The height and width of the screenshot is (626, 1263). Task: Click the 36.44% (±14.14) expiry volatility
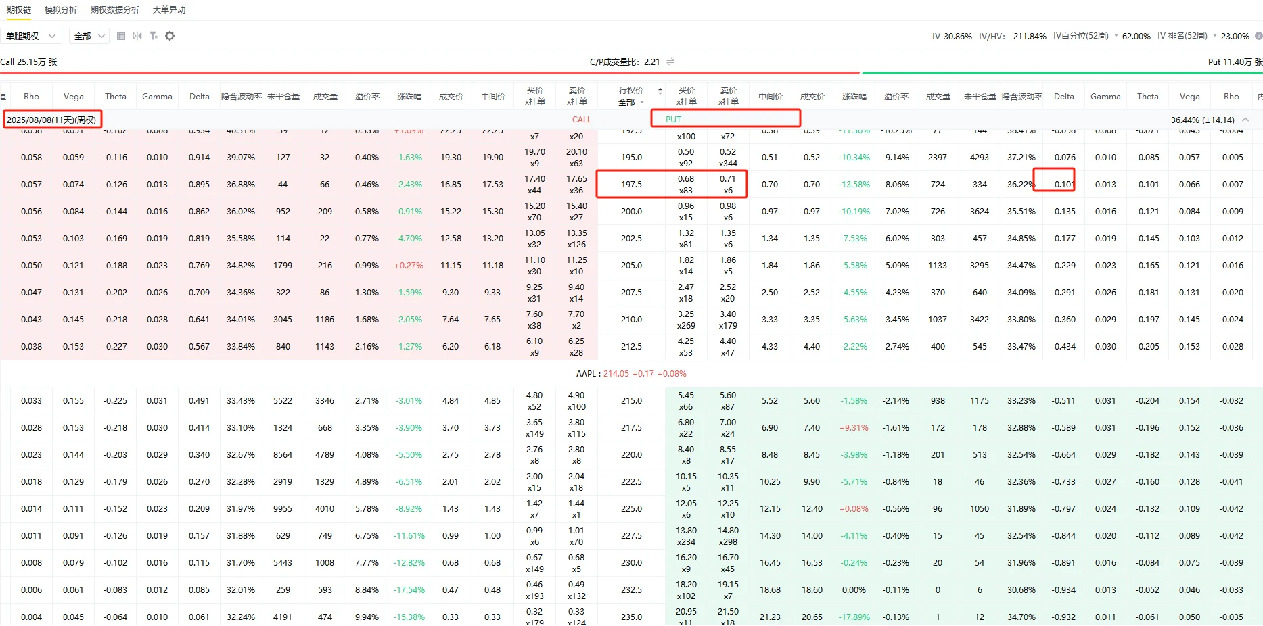[1203, 120]
